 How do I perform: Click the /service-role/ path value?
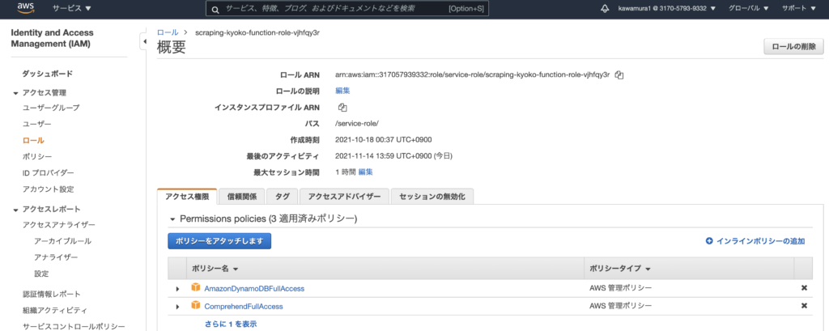357,123
